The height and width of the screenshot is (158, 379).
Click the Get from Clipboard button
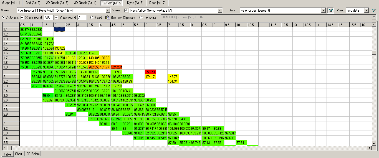coord(123,17)
